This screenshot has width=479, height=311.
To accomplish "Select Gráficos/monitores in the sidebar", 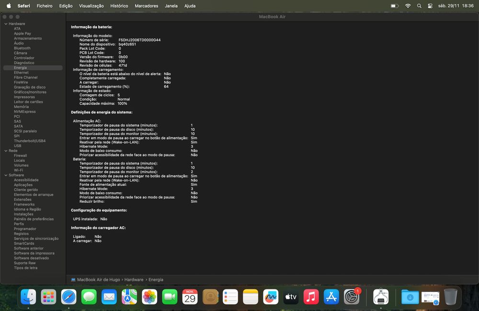I will [30, 92].
